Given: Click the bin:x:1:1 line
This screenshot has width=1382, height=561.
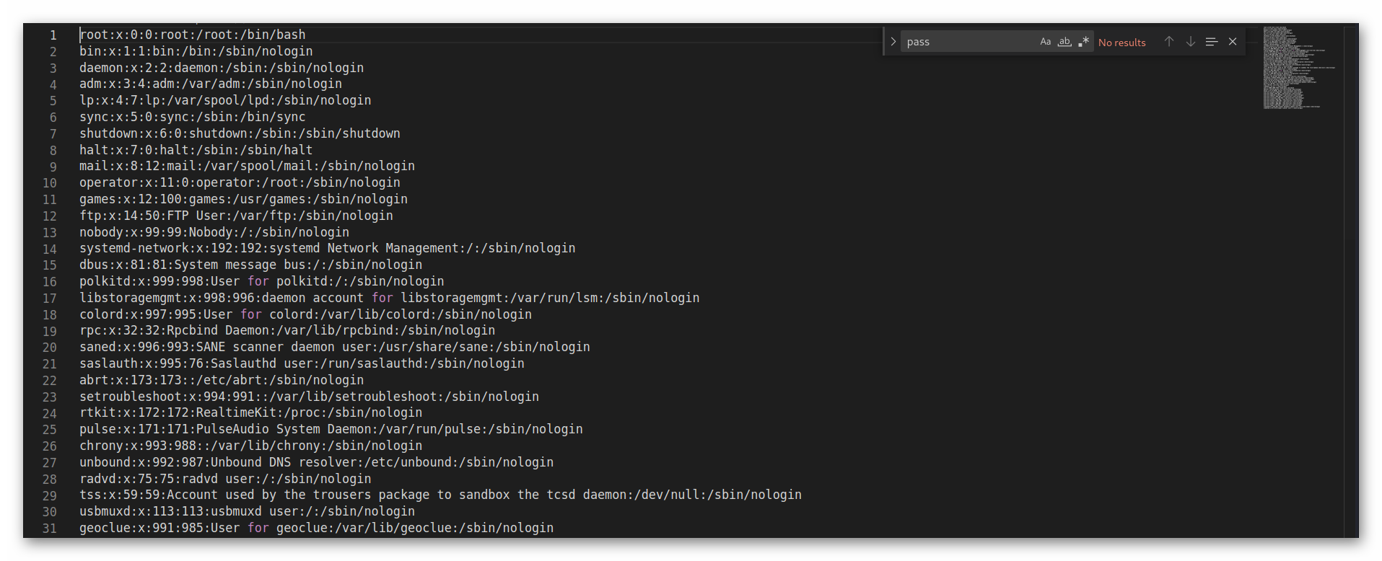Looking at the screenshot, I should click(x=196, y=51).
